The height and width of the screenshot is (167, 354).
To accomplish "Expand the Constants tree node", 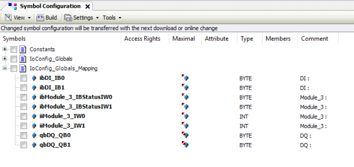I will (5, 49).
